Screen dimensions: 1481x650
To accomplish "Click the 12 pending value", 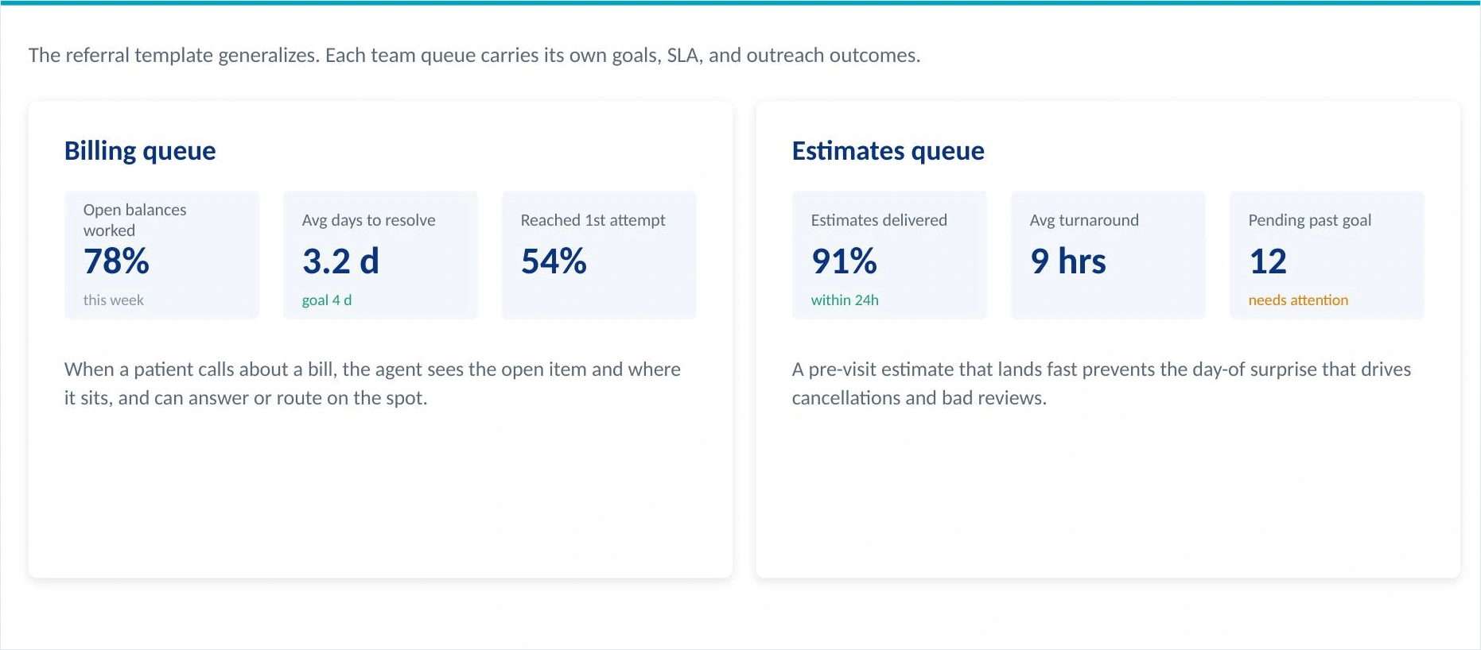I will tap(1268, 261).
